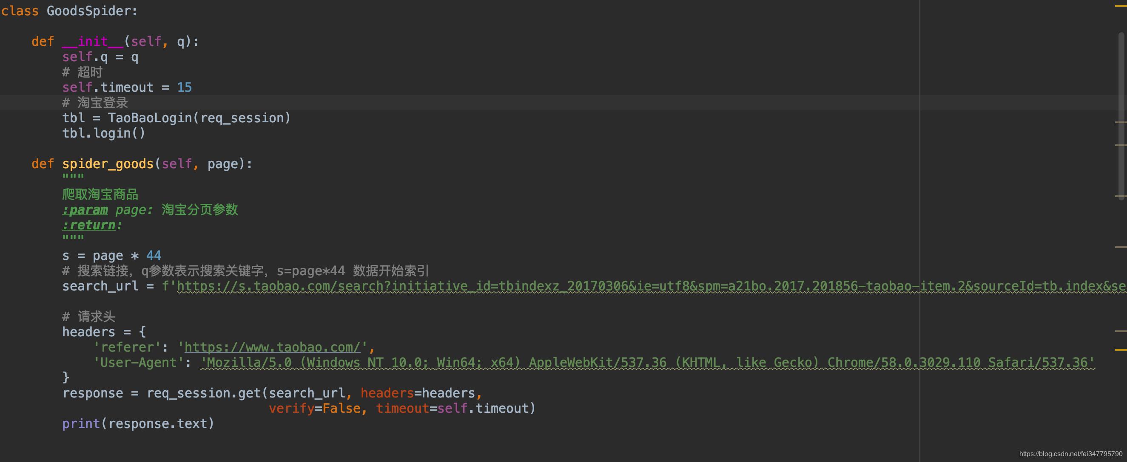Image resolution: width=1127 pixels, height=462 pixels.
Task: Click the __init__ method name
Action: 92,41
